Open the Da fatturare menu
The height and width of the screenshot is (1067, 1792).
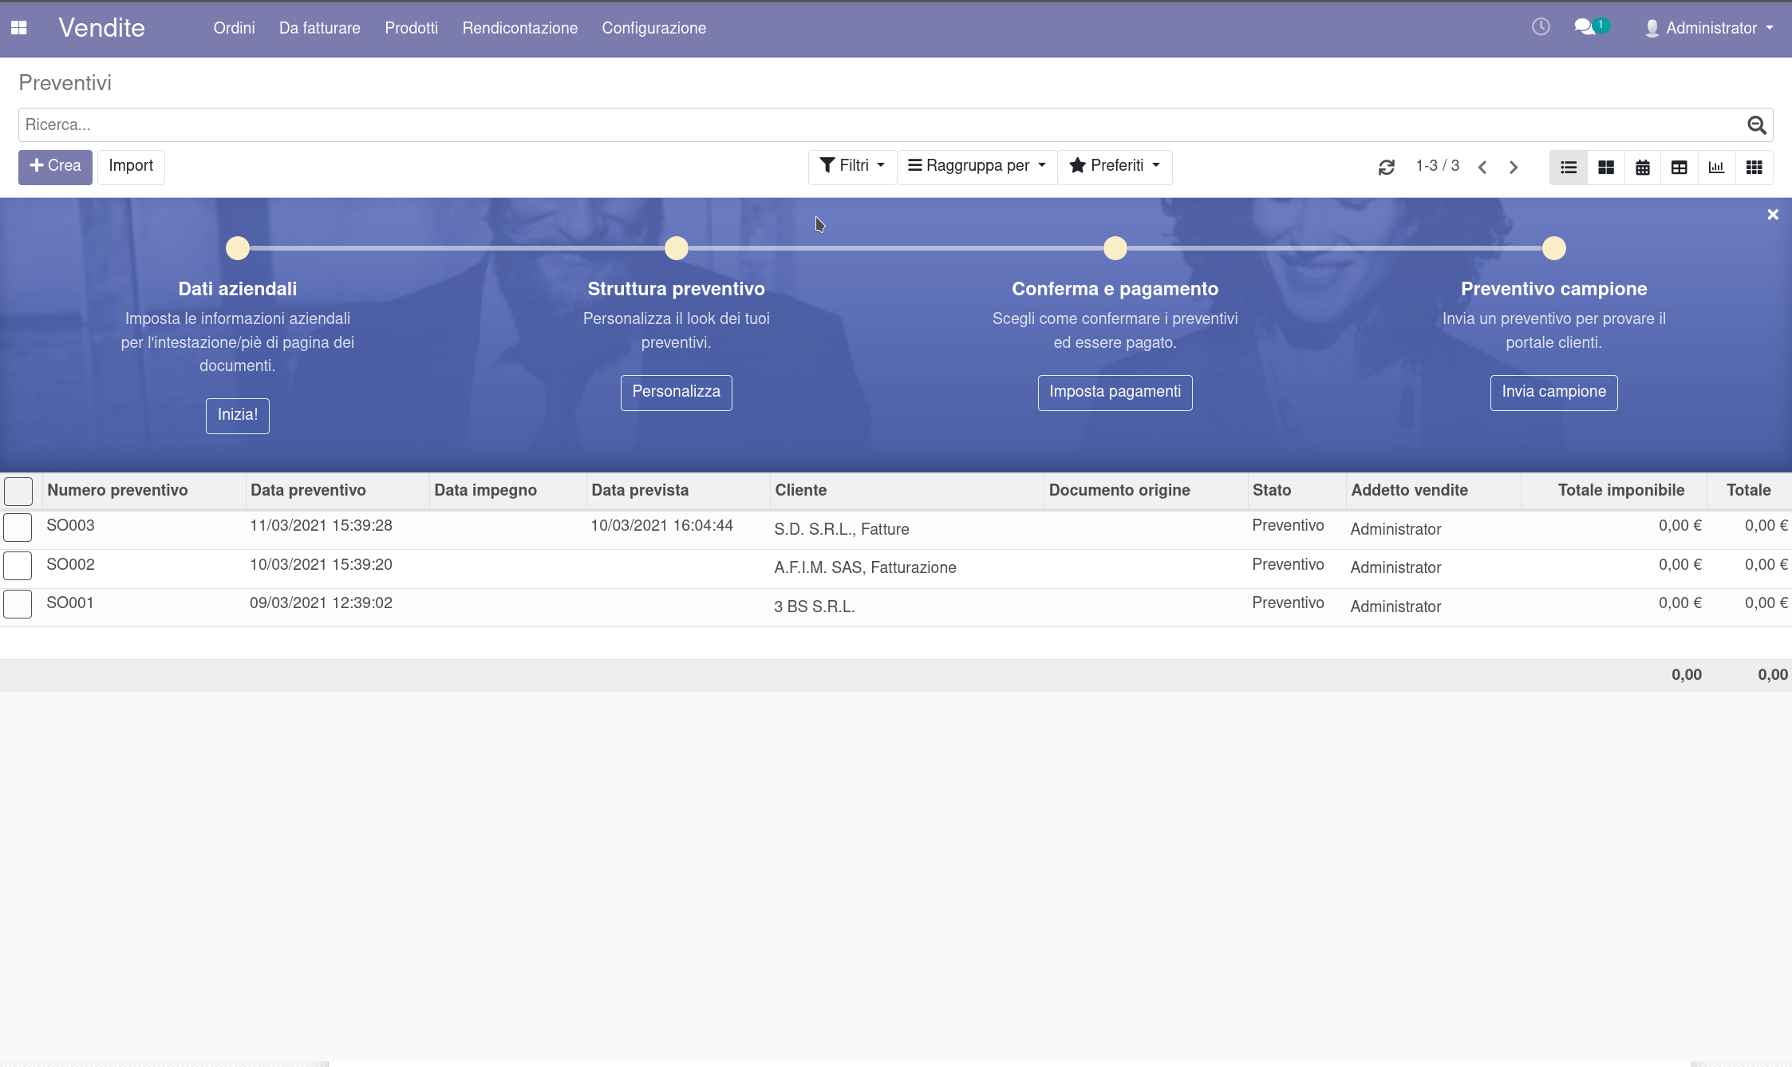pos(319,28)
